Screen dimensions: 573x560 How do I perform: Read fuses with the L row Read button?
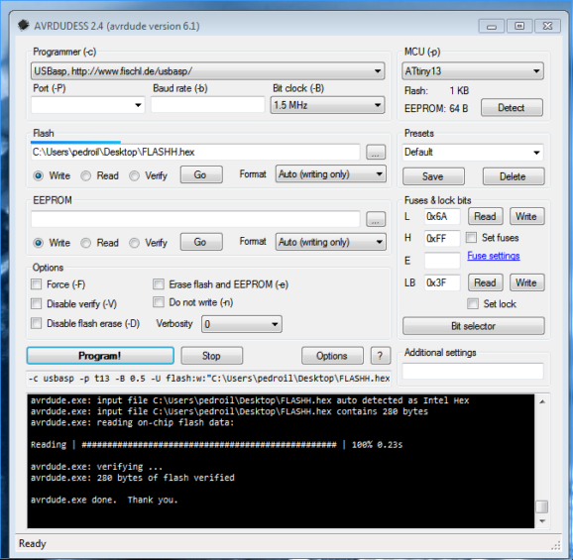pyautogui.click(x=486, y=216)
